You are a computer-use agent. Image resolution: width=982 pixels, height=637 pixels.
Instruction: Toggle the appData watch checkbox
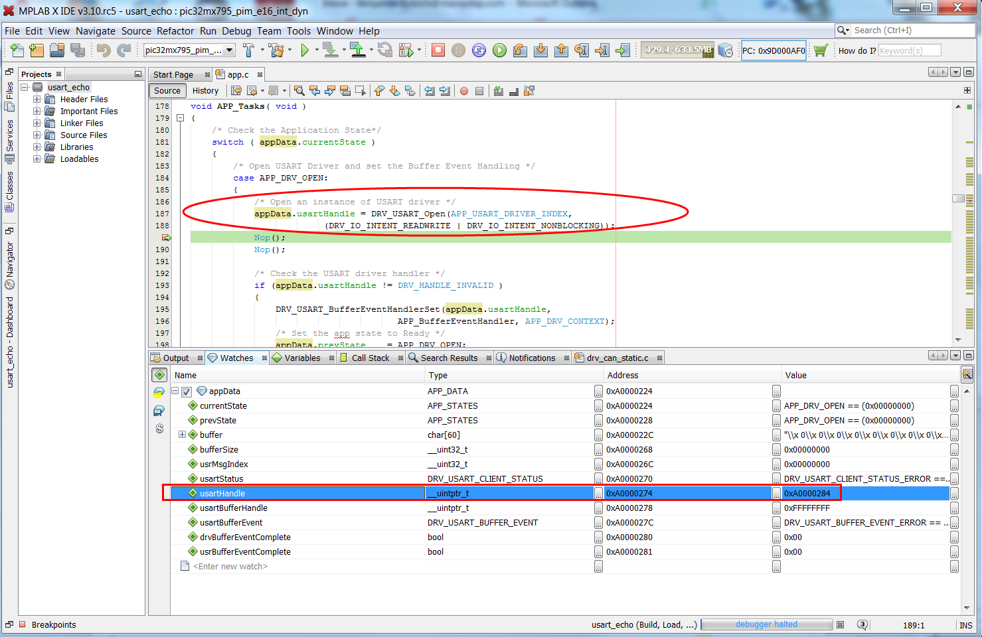[x=187, y=391]
